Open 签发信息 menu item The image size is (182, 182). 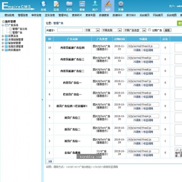(50, 15)
